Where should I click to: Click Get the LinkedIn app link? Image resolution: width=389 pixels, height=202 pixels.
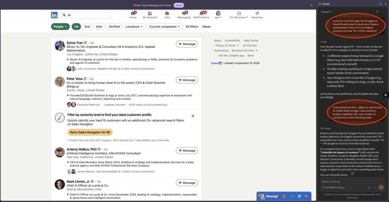pyautogui.click(x=231, y=55)
